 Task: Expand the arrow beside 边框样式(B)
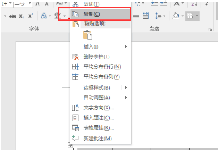point(126,88)
